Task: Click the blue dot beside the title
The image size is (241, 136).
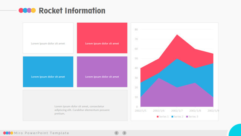Action: pyautogui.click(x=25, y=10)
